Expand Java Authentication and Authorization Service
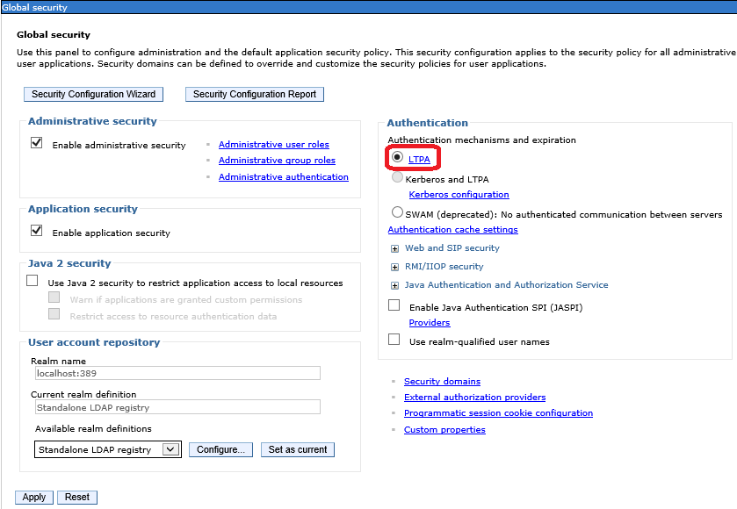The width and height of the screenshot is (737, 509). tap(395, 285)
